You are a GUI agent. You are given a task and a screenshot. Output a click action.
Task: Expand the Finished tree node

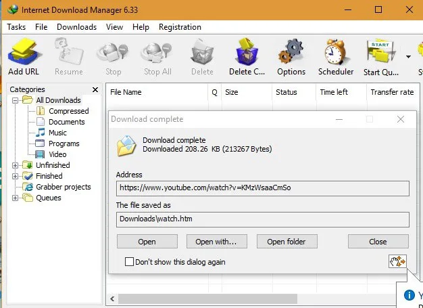(16, 176)
